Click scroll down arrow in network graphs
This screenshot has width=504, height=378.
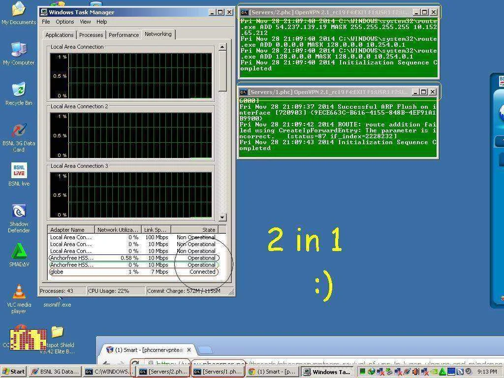point(222,217)
